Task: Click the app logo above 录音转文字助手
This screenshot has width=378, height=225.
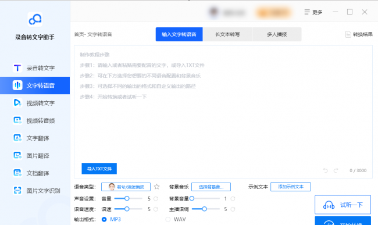Action: [x=35, y=20]
